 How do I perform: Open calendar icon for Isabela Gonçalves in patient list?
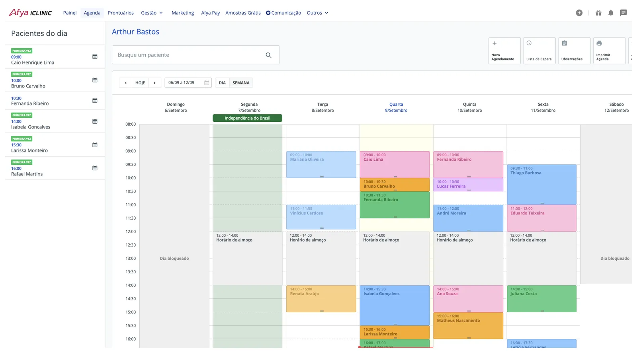coord(95,121)
